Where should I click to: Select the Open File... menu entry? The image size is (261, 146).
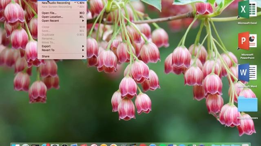(x=62, y=13)
